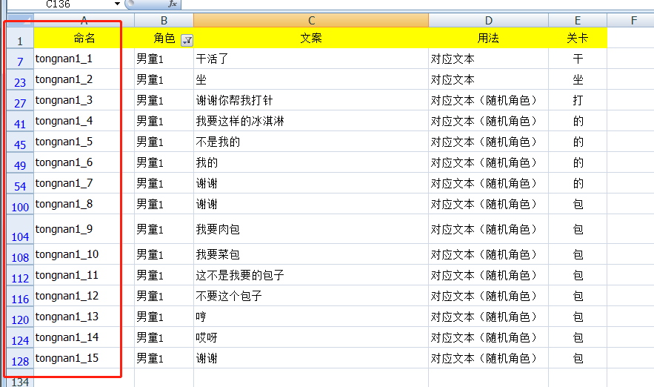The height and width of the screenshot is (387, 654).
Task: Select the cell 哼
Action: point(311,317)
